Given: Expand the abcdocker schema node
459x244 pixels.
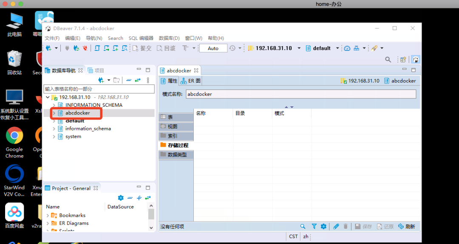Looking at the screenshot, I should coord(54,113).
